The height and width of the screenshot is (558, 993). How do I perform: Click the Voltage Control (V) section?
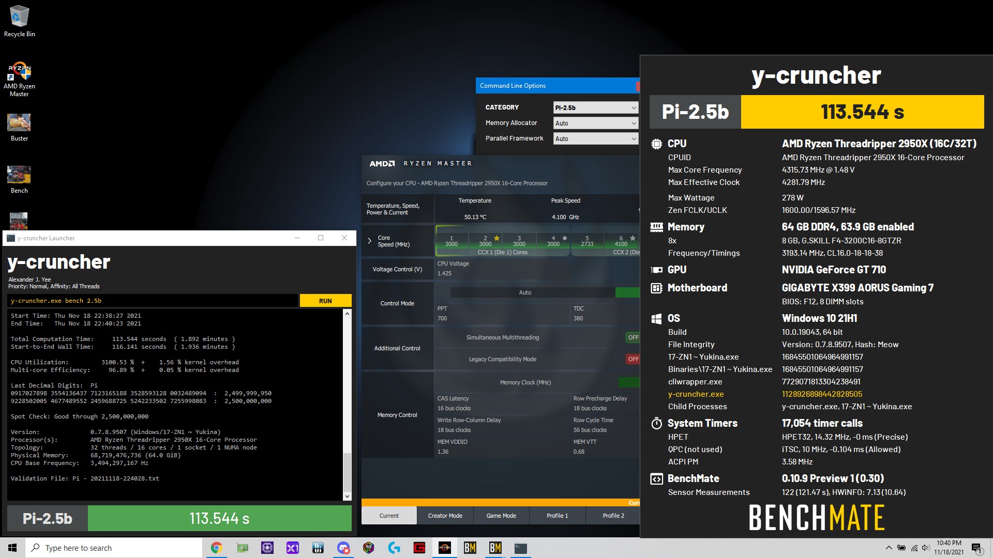pyautogui.click(x=397, y=269)
